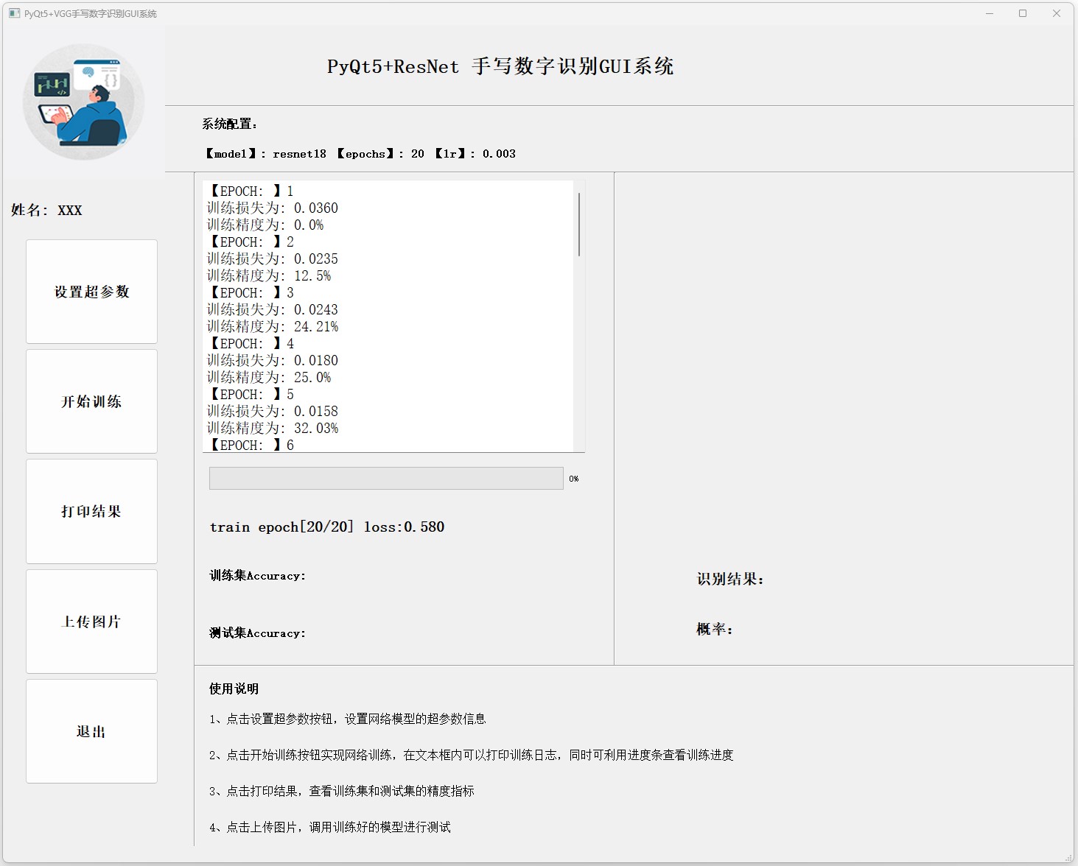1078x866 pixels.
Task: Upload an image via 上传图片
Action: pyautogui.click(x=91, y=622)
